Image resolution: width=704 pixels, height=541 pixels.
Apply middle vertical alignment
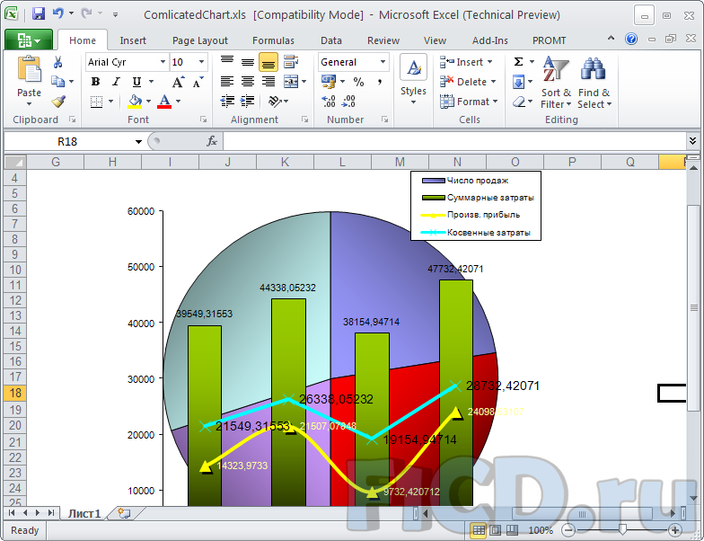(248, 62)
